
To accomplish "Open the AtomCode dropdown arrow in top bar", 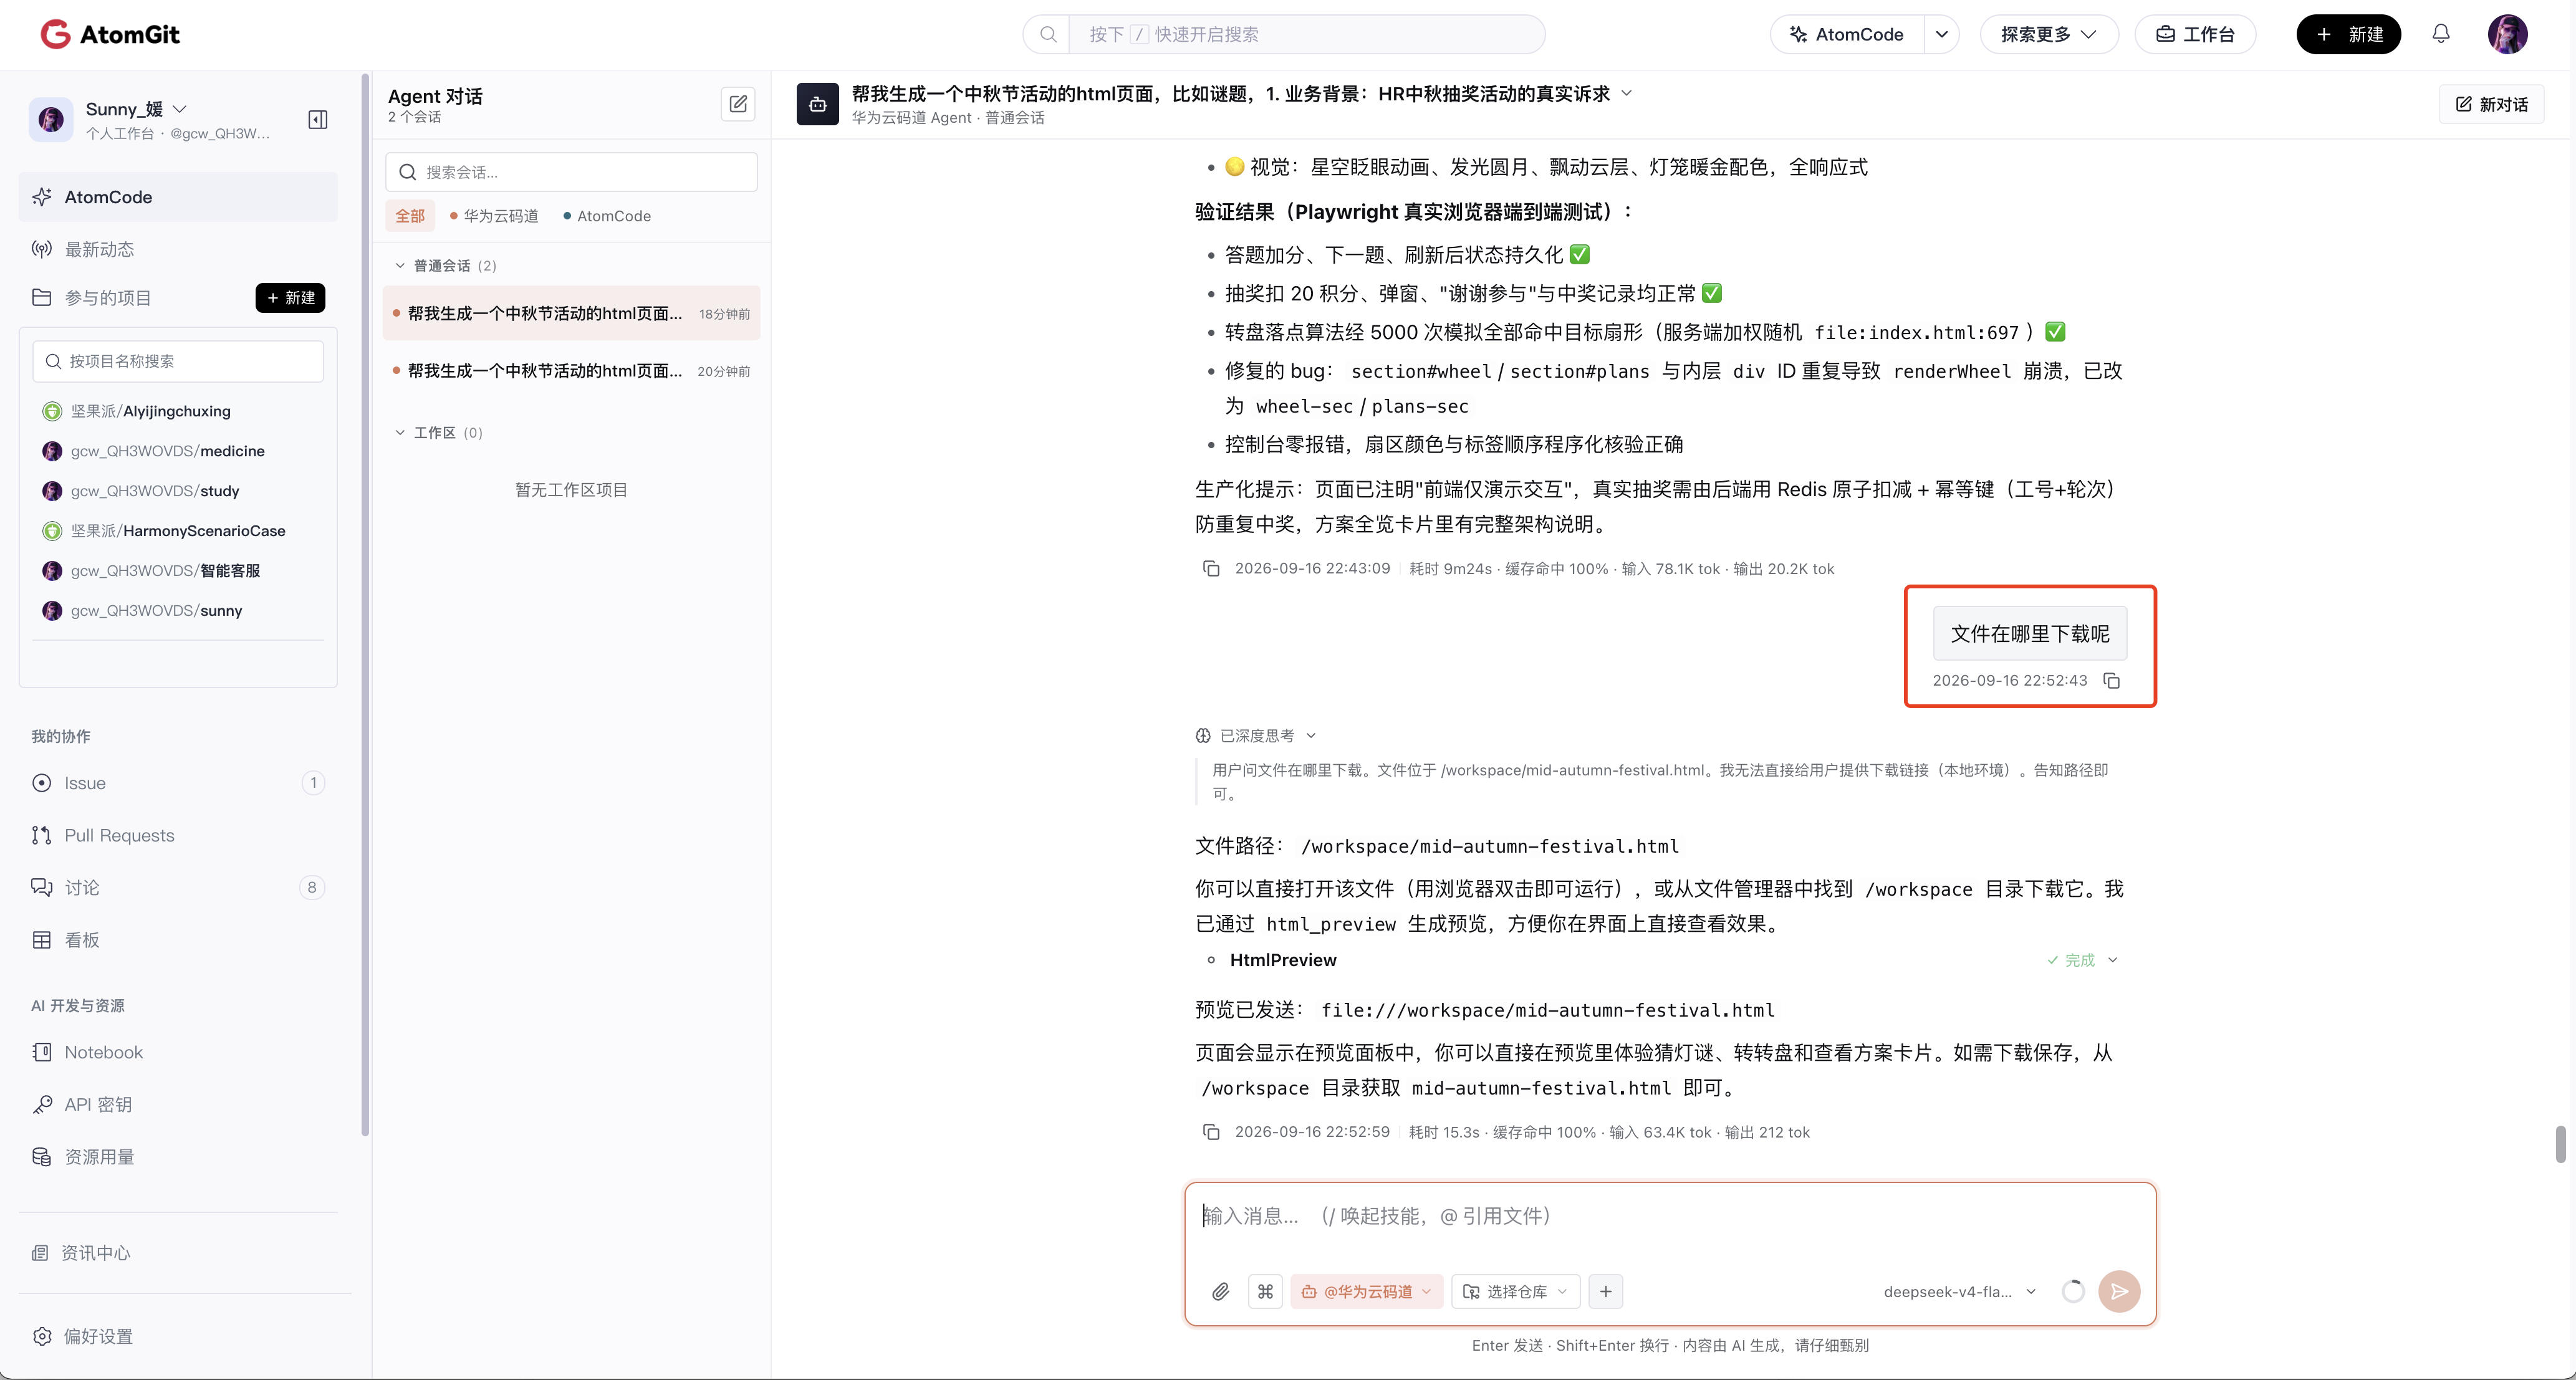I will 1941,34.
